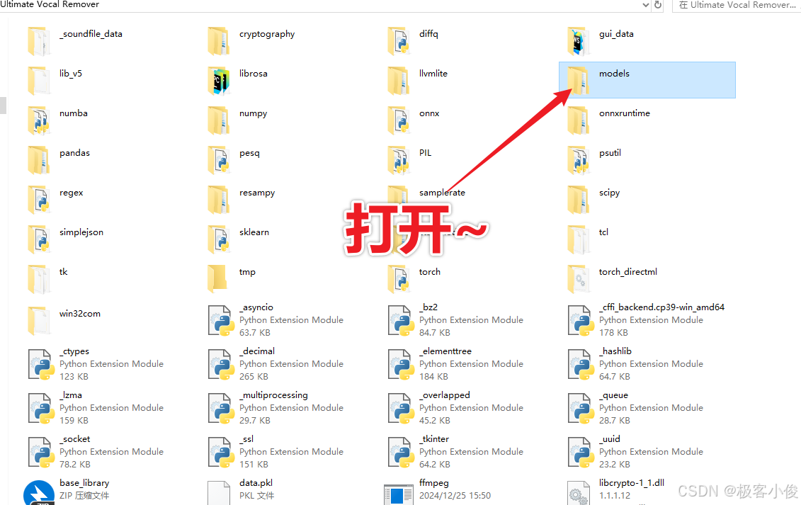Open the onnxruntime folder icon
The width and height of the screenshot is (801, 505).
pyautogui.click(x=579, y=120)
